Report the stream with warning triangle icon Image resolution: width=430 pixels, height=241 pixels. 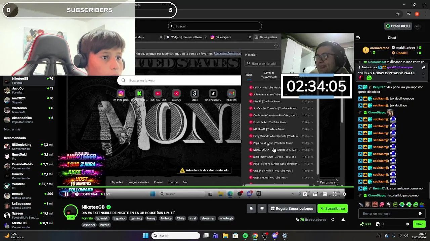click(x=343, y=220)
